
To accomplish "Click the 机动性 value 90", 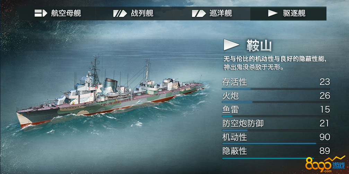I will [x=325, y=137].
